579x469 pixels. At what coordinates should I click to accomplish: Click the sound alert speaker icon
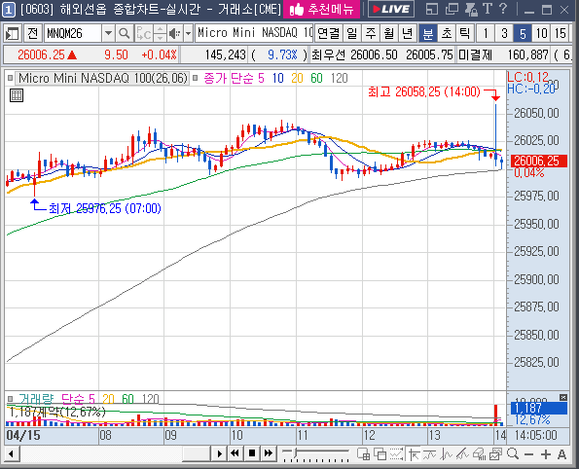(174, 34)
